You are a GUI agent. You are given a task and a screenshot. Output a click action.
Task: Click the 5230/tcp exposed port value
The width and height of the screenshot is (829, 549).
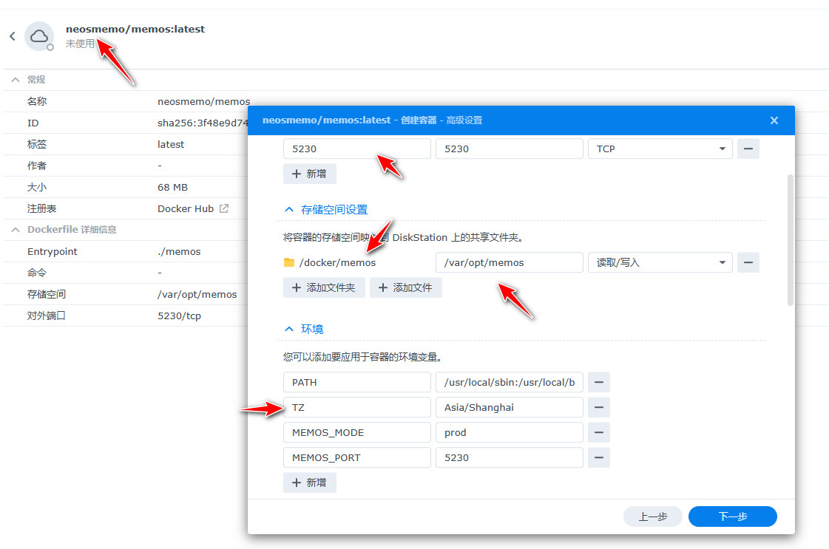point(179,316)
